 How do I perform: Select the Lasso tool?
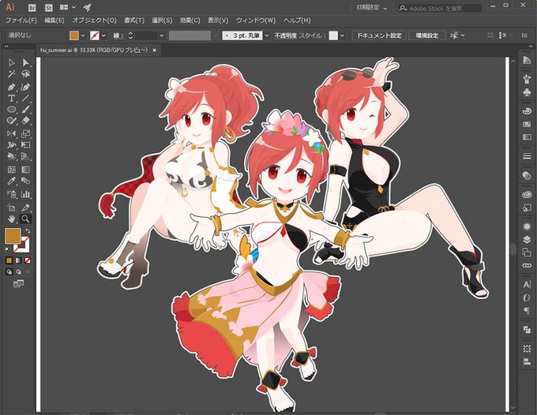coord(25,74)
